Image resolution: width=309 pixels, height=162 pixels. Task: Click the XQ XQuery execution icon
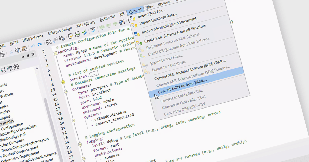pyautogui.click(x=115, y=24)
